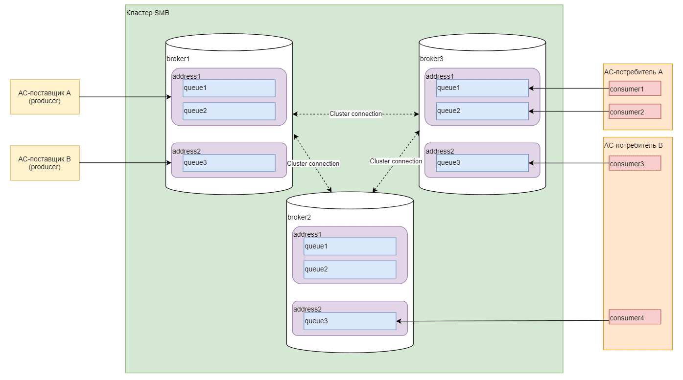
Task: Select queue3 in broker3's address2
Action: pos(482,163)
